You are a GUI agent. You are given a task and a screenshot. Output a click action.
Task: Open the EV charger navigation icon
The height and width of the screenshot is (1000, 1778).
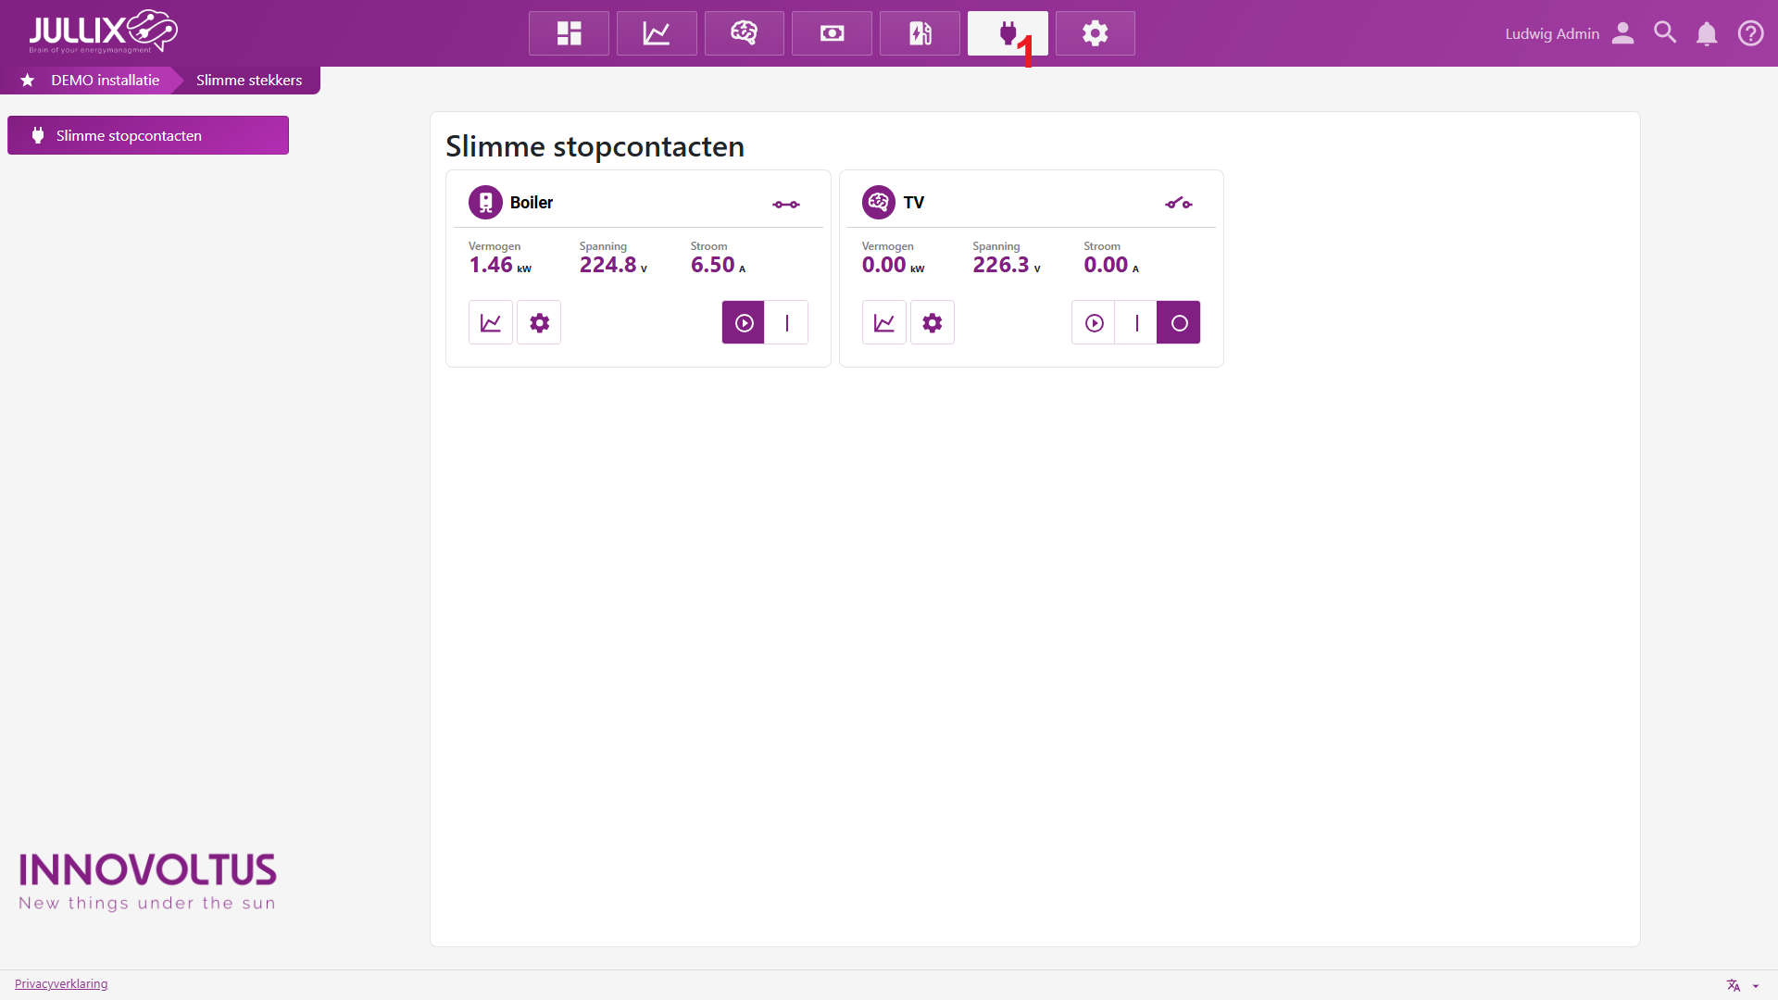point(920,33)
